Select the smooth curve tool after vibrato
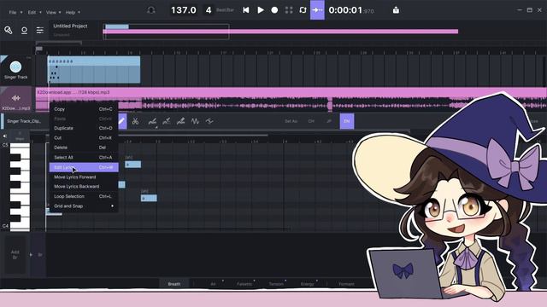This screenshot has height=307, width=547. coord(209,121)
